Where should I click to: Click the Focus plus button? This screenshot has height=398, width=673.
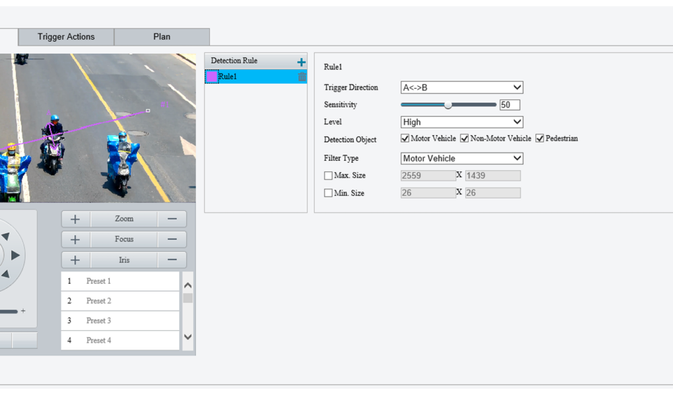tap(75, 239)
